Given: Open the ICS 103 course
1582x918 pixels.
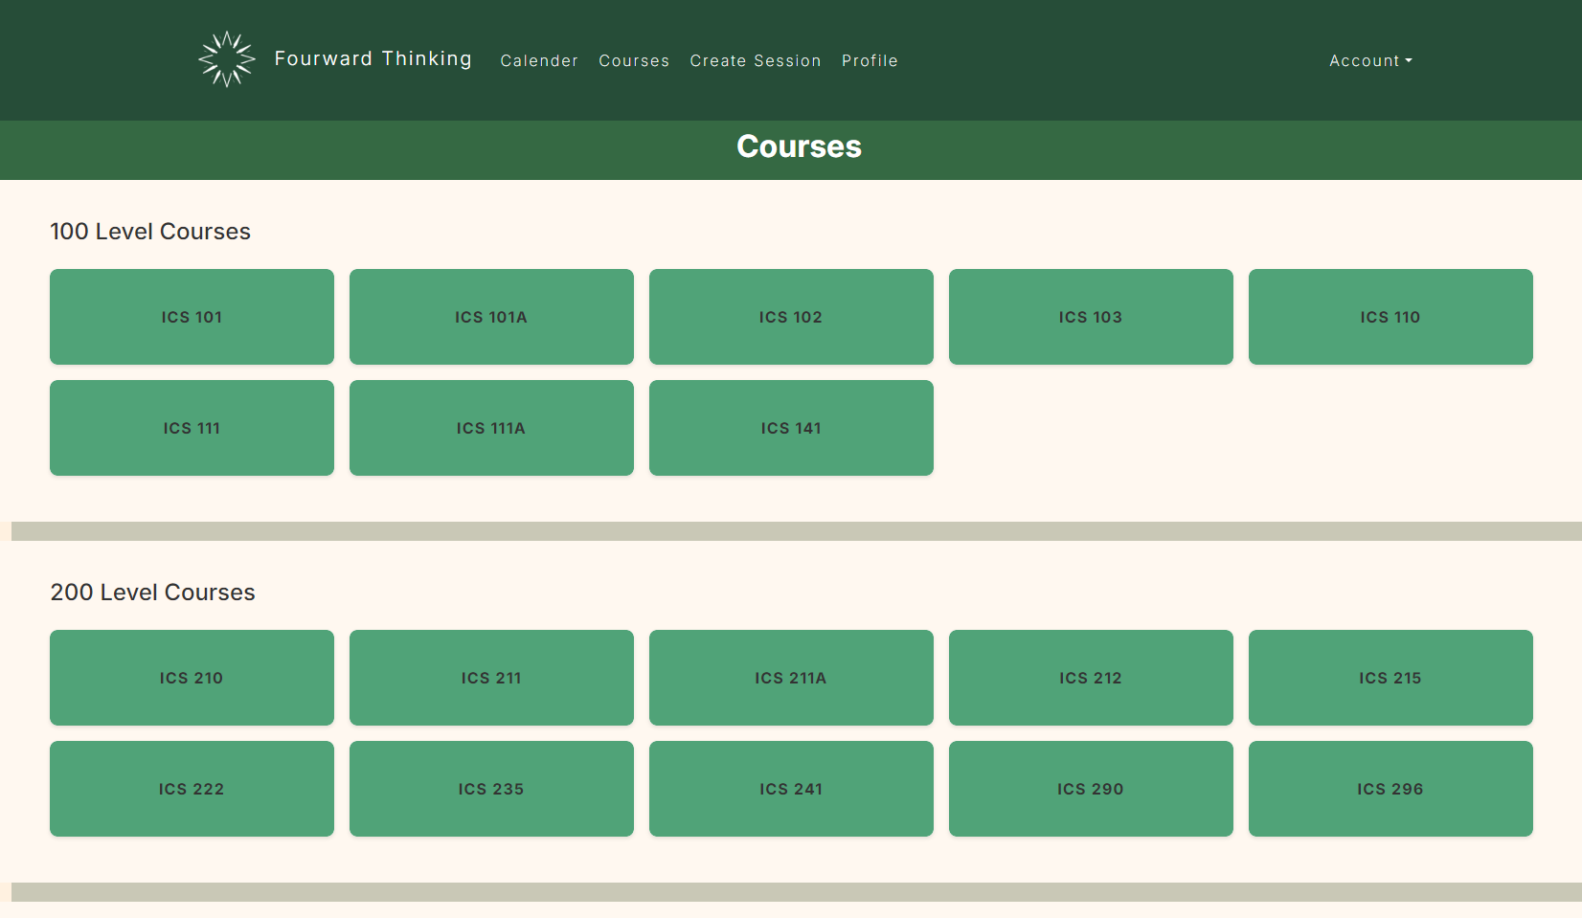Looking at the screenshot, I should [1091, 317].
